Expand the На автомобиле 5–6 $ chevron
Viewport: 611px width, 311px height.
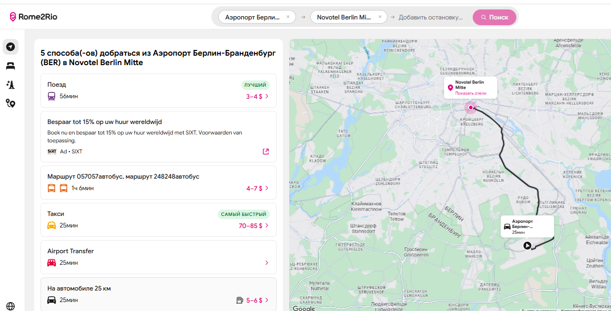[x=267, y=300]
